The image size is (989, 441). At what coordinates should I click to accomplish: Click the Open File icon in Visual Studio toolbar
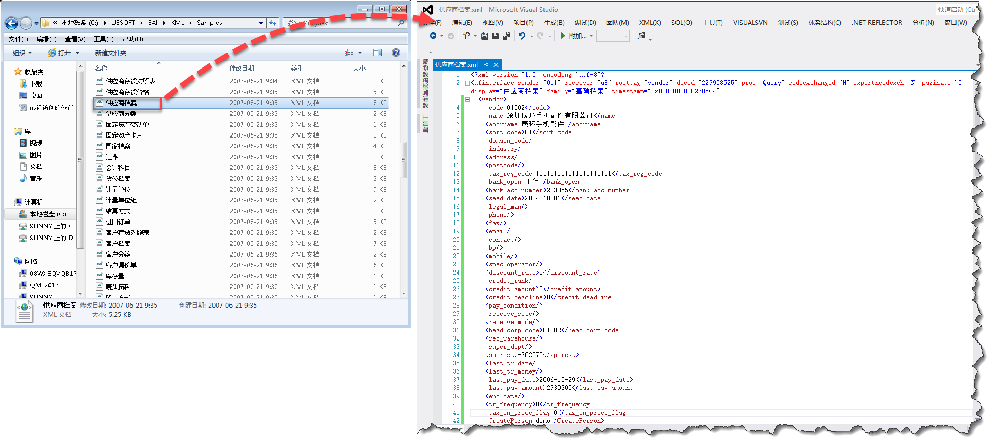tap(484, 36)
